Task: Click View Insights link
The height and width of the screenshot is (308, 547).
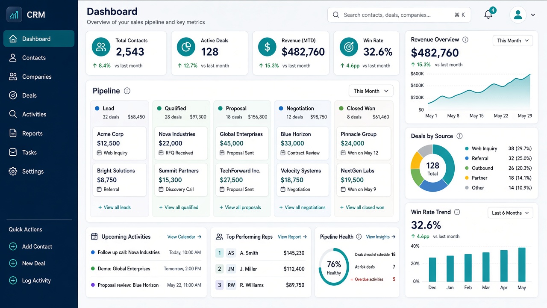Action: [381, 237]
